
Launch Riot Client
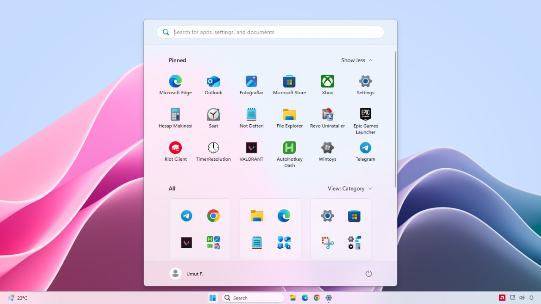(175, 152)
